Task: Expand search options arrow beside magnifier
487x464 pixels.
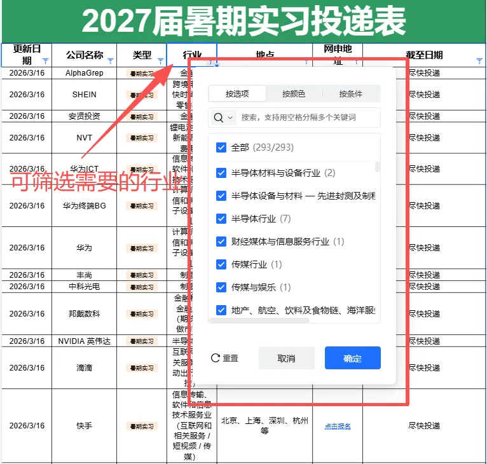Action: [230, 118]
